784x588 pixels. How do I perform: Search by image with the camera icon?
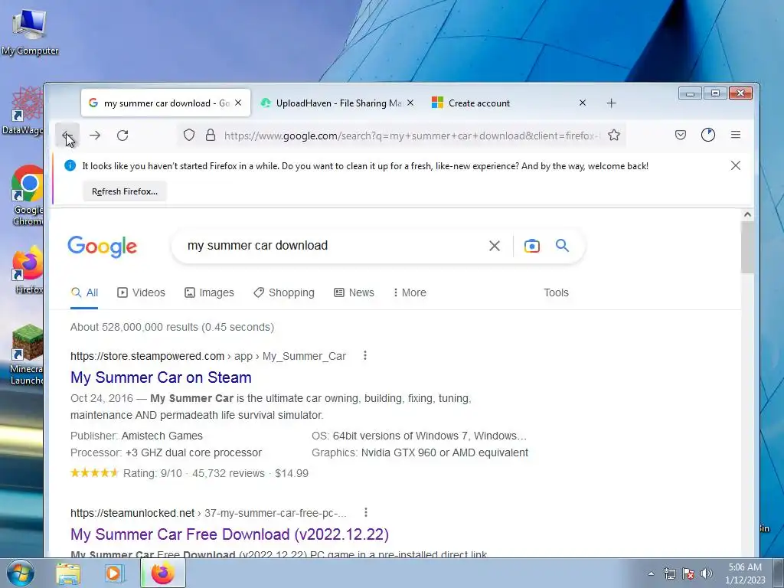click(x=532, y=246)
